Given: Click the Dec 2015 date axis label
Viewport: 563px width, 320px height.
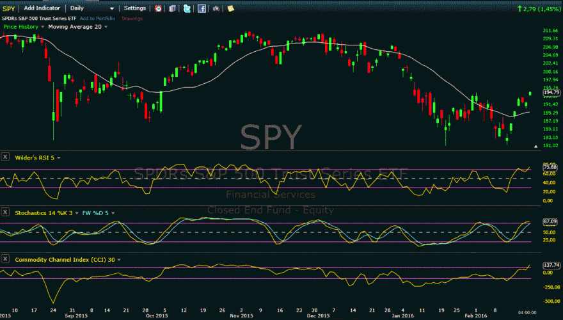Looking at the screenshot, I should (x=318, y=316).
